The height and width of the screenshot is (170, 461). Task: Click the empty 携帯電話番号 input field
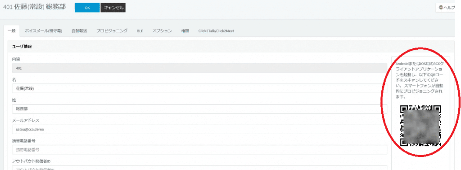coord(199,149)
